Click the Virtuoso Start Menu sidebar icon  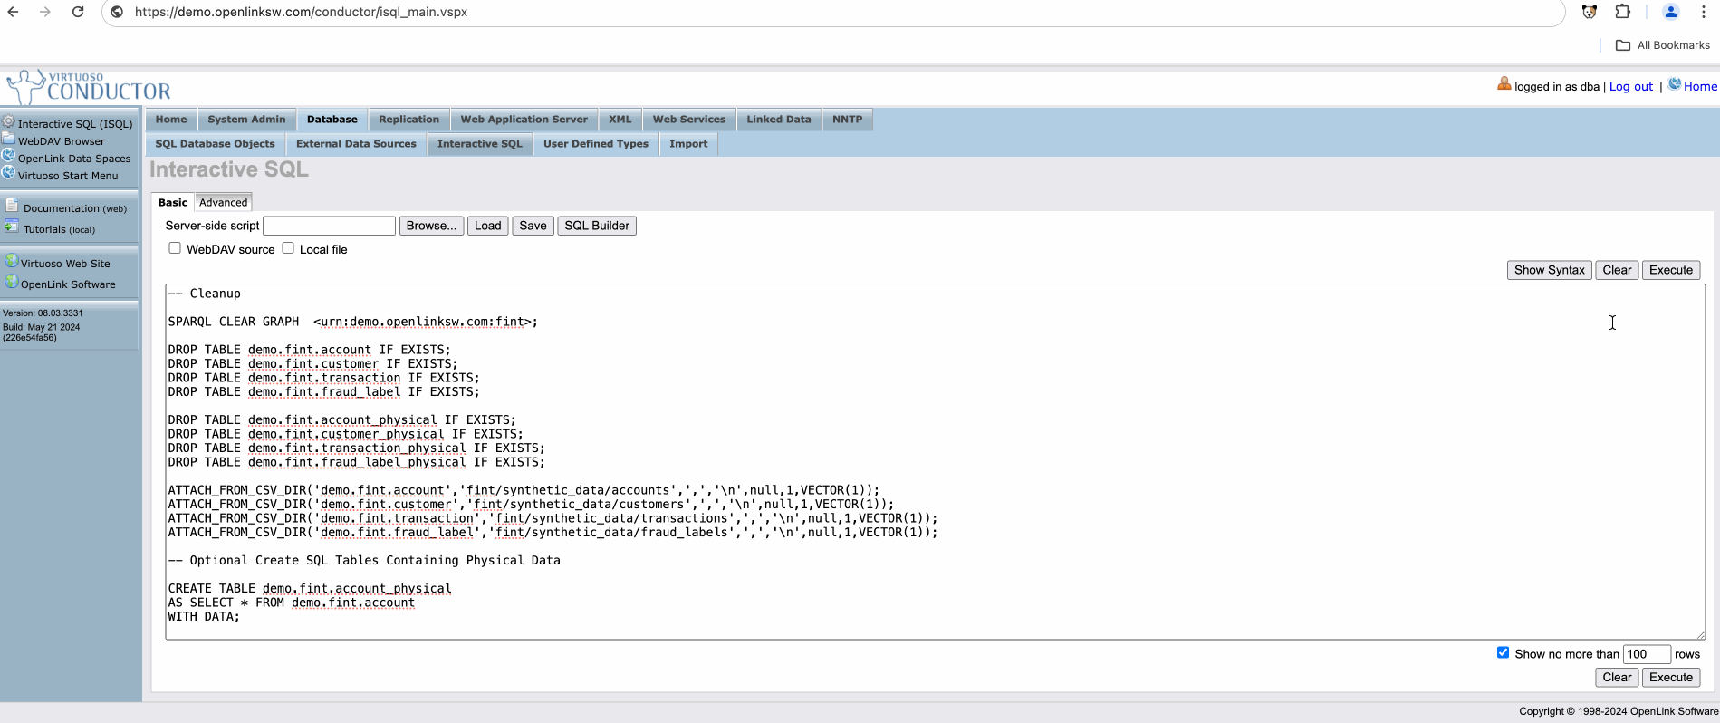tap(8, 173)
